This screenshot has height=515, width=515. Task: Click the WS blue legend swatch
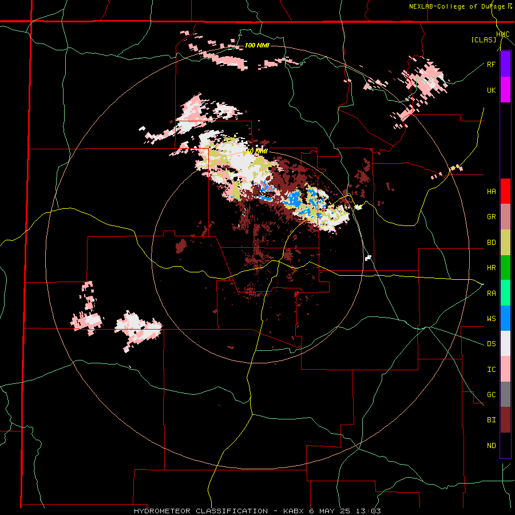(505, 318)
